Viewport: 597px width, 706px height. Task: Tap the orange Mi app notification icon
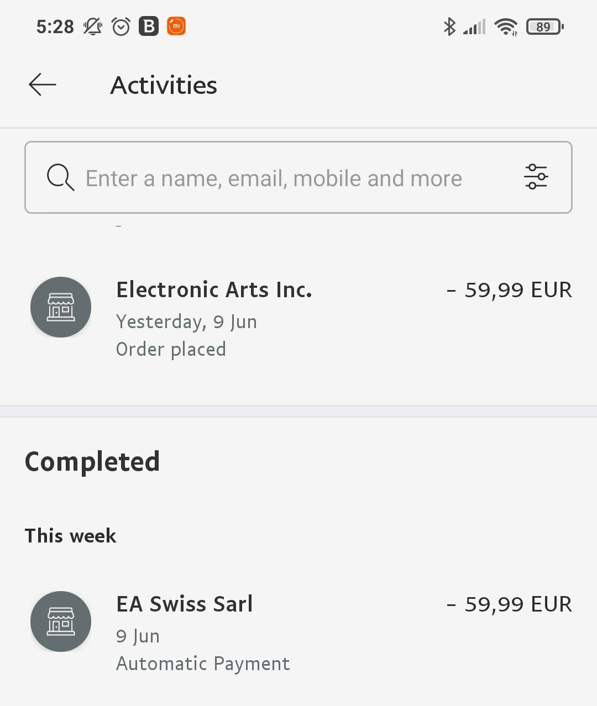[x=176, y=26]
